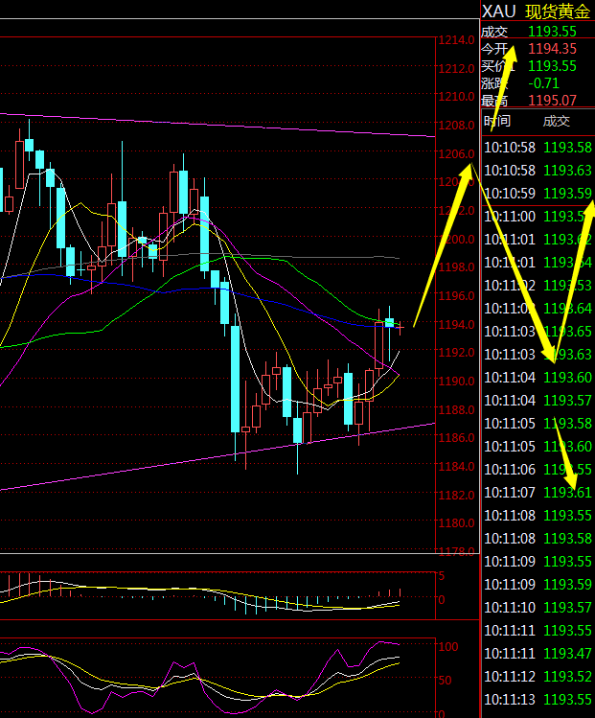Screen dimensions: 595x718
Task: Click the 时间 column header
Action: click(496, 121)
